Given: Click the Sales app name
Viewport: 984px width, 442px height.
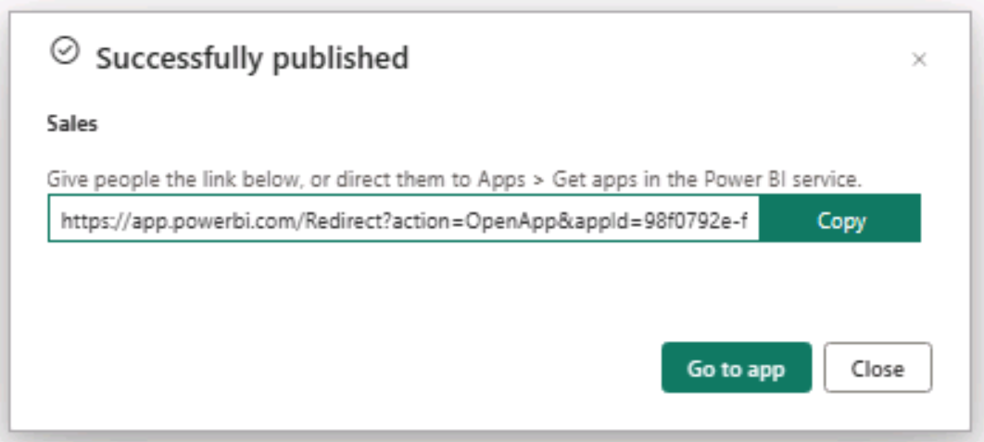Looking at the screenshot, I should click(72, 124).
